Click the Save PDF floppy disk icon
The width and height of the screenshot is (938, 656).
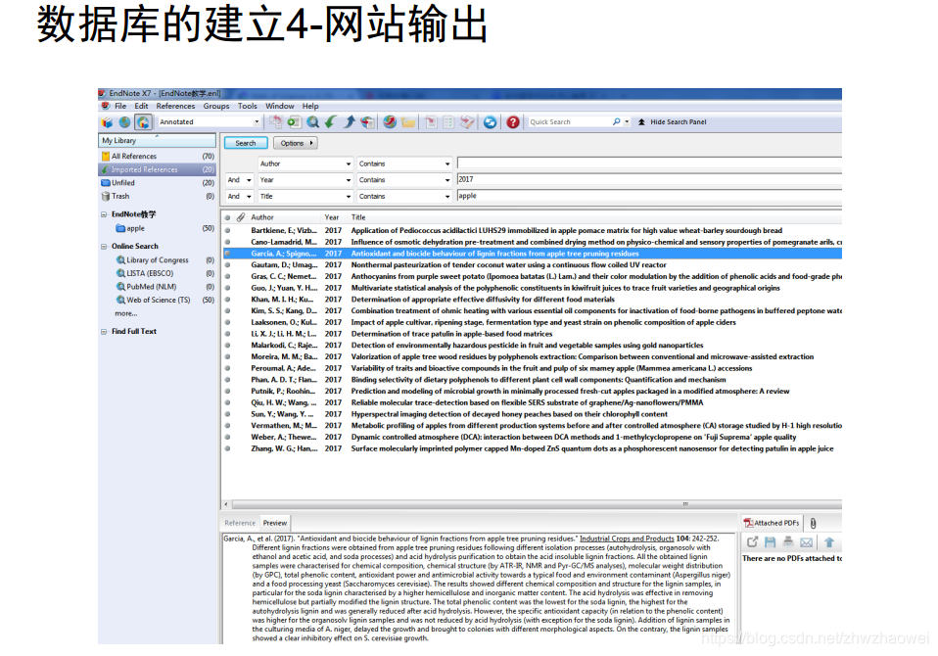tap(770, 541)
